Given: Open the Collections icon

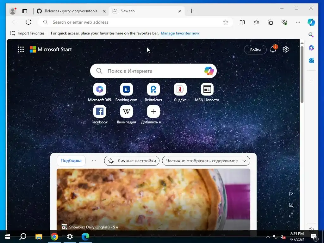Looking at the screenshot, I should pos(270,22).
